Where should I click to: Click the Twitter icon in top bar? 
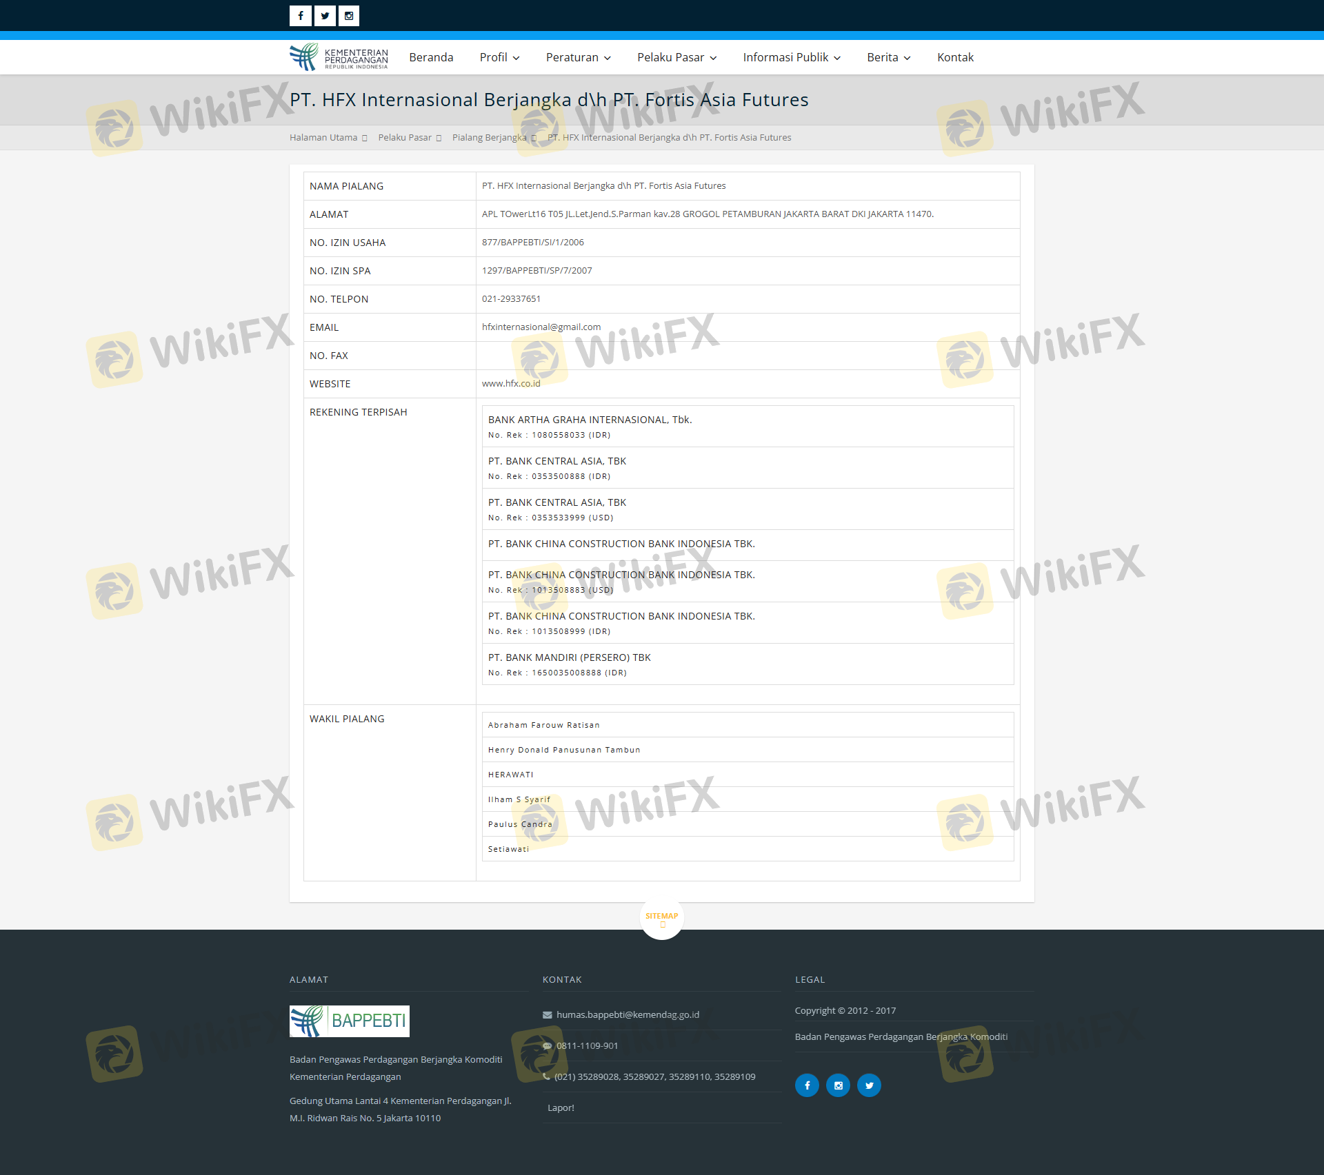pos(325,16)
